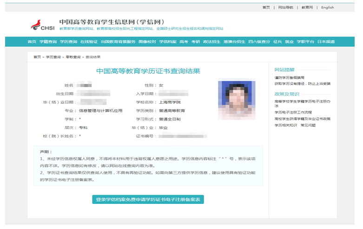Open 学历电子注册工作流程 link
This screenshot has width=363, height=229.
(x=293, y=112)
